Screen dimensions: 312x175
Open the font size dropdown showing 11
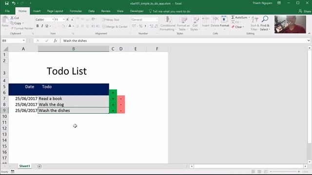point(64,19)
